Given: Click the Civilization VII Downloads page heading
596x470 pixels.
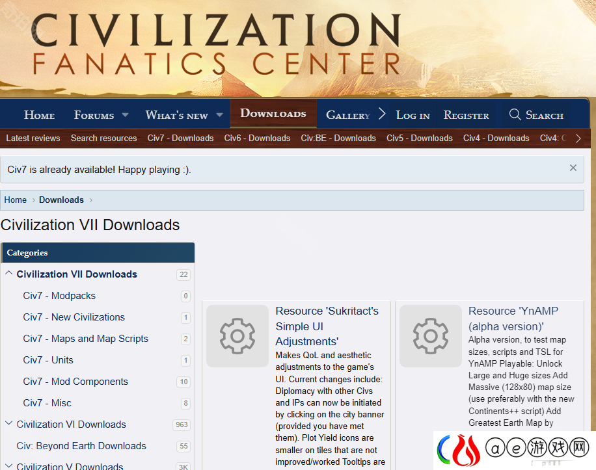Looking at the screenshot, I should tap(90, 225).
